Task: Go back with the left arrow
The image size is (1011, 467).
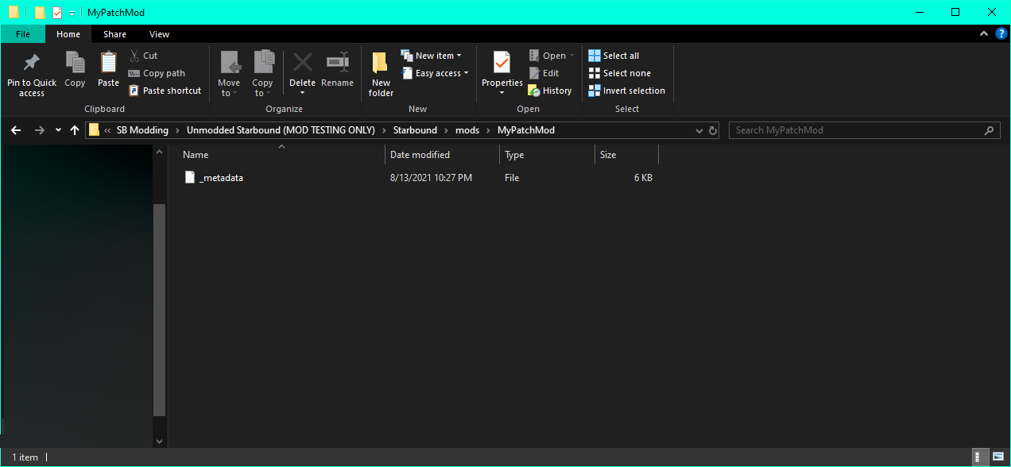Action: click(16, 130)
